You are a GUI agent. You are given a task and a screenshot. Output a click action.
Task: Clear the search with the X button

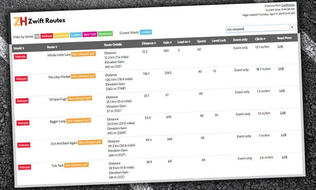pos(292,28)
